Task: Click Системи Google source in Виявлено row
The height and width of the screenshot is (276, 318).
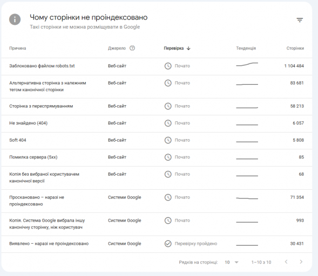Action: coord(124,244)
